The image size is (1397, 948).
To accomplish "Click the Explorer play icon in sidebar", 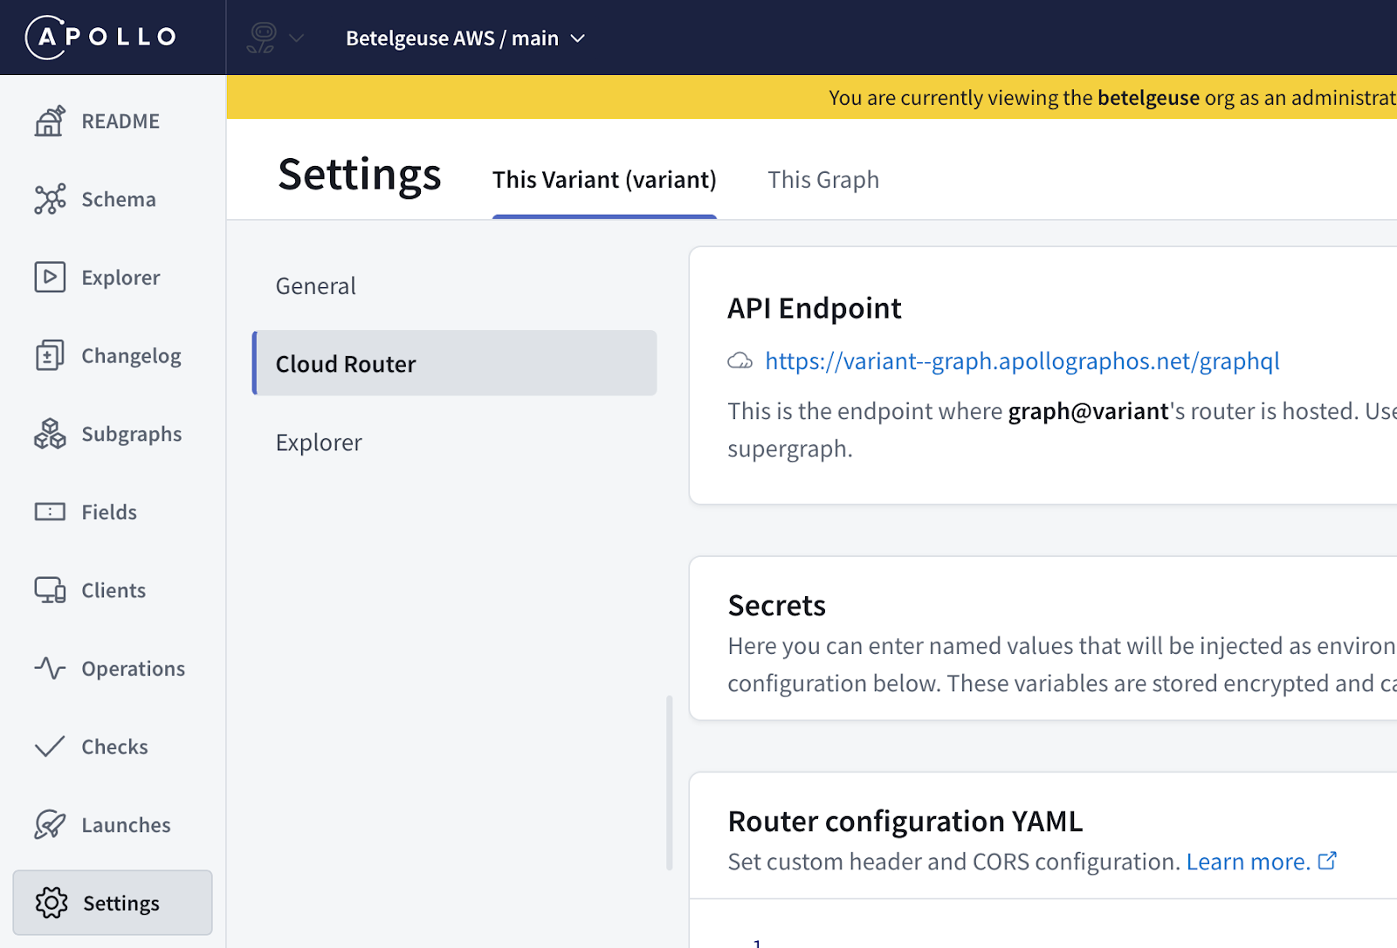I will (50, 277).
